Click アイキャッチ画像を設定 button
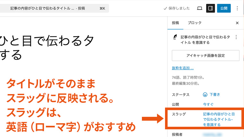 pos(205,56)
